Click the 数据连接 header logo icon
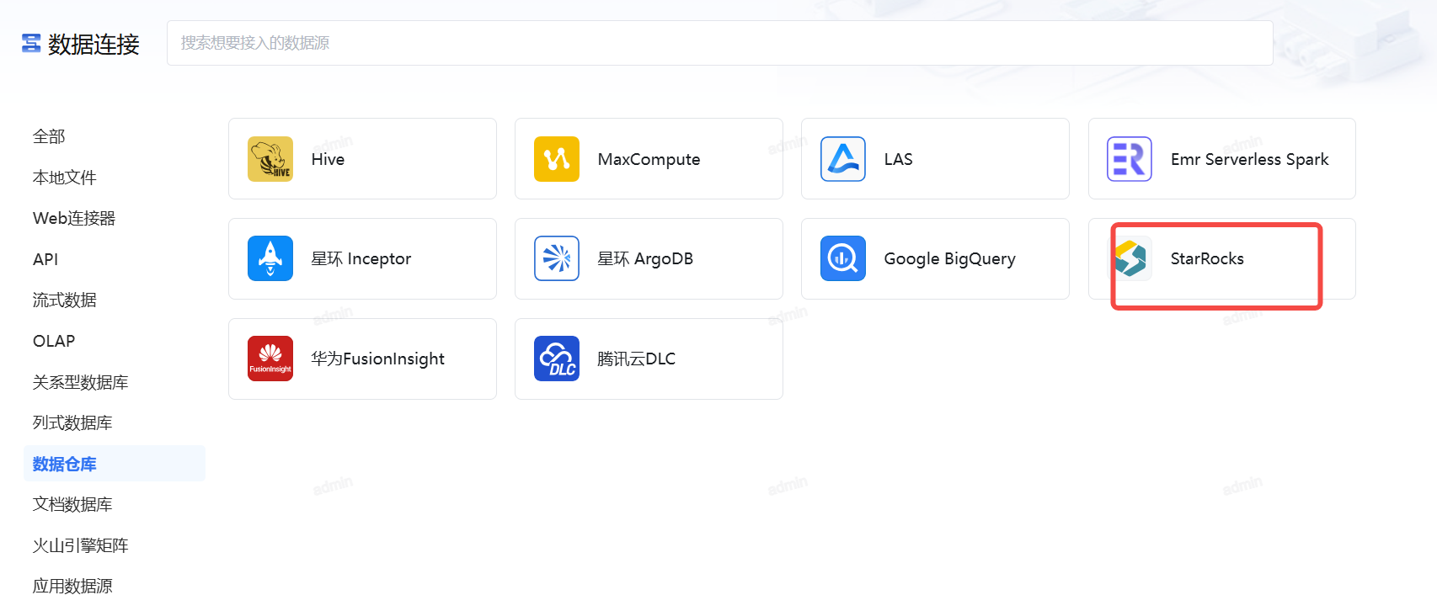This screenshot has width=1437, height=611. point(31,44)
